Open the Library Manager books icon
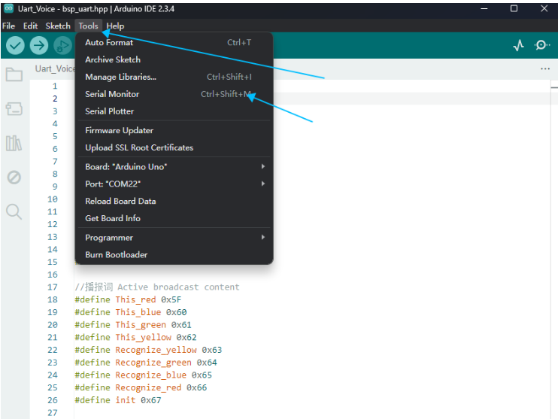The width and height of the screenshot is (558, 419). click(x=14, y=143)
